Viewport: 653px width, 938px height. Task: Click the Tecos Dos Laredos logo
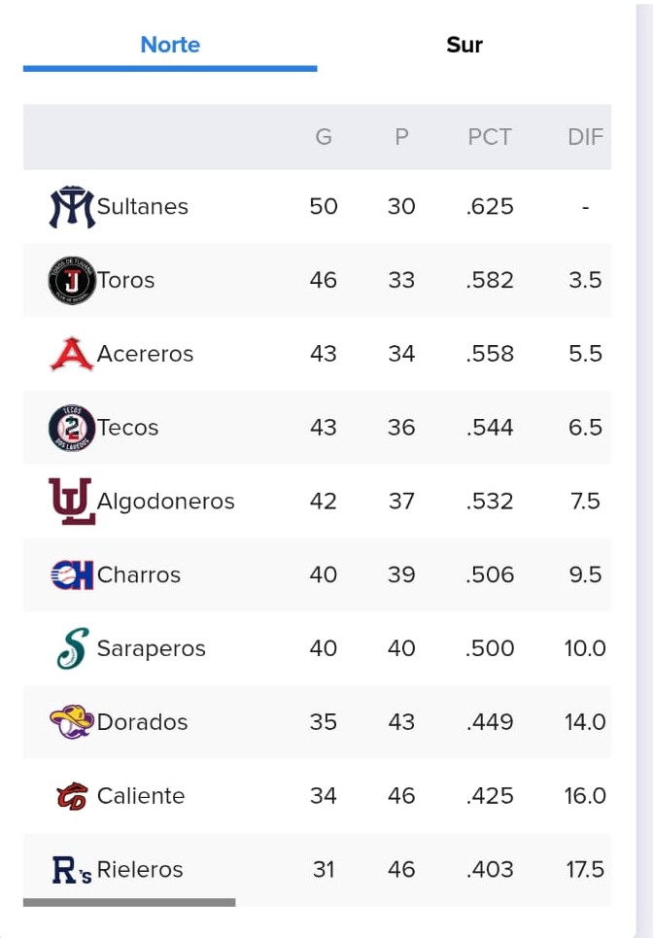pos(72,428)
